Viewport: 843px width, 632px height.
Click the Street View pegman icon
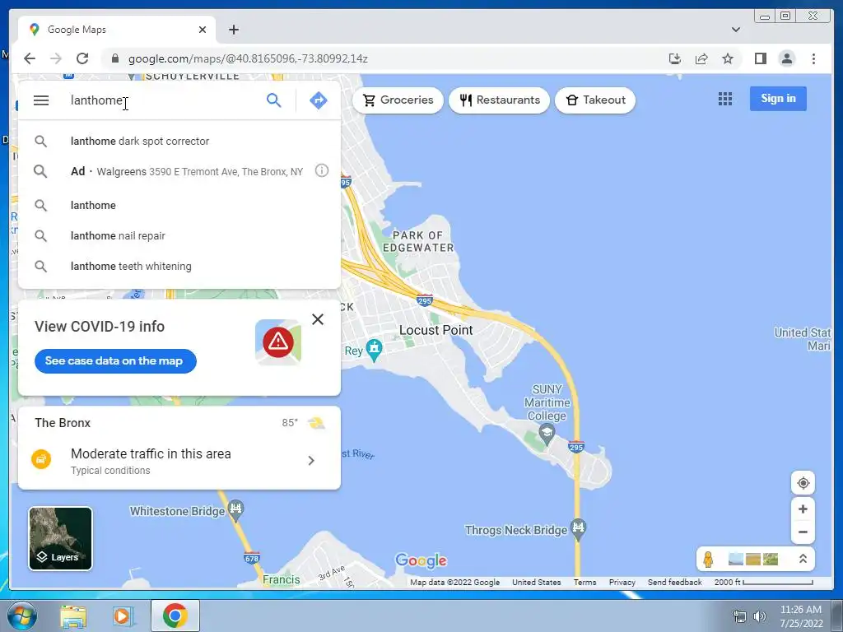(x=708, y=559)
